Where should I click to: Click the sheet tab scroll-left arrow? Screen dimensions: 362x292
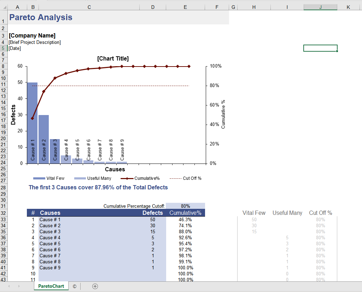[9, 286]
